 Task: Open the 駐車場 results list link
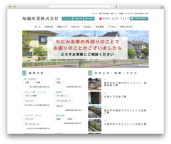[x=73, y=110]
